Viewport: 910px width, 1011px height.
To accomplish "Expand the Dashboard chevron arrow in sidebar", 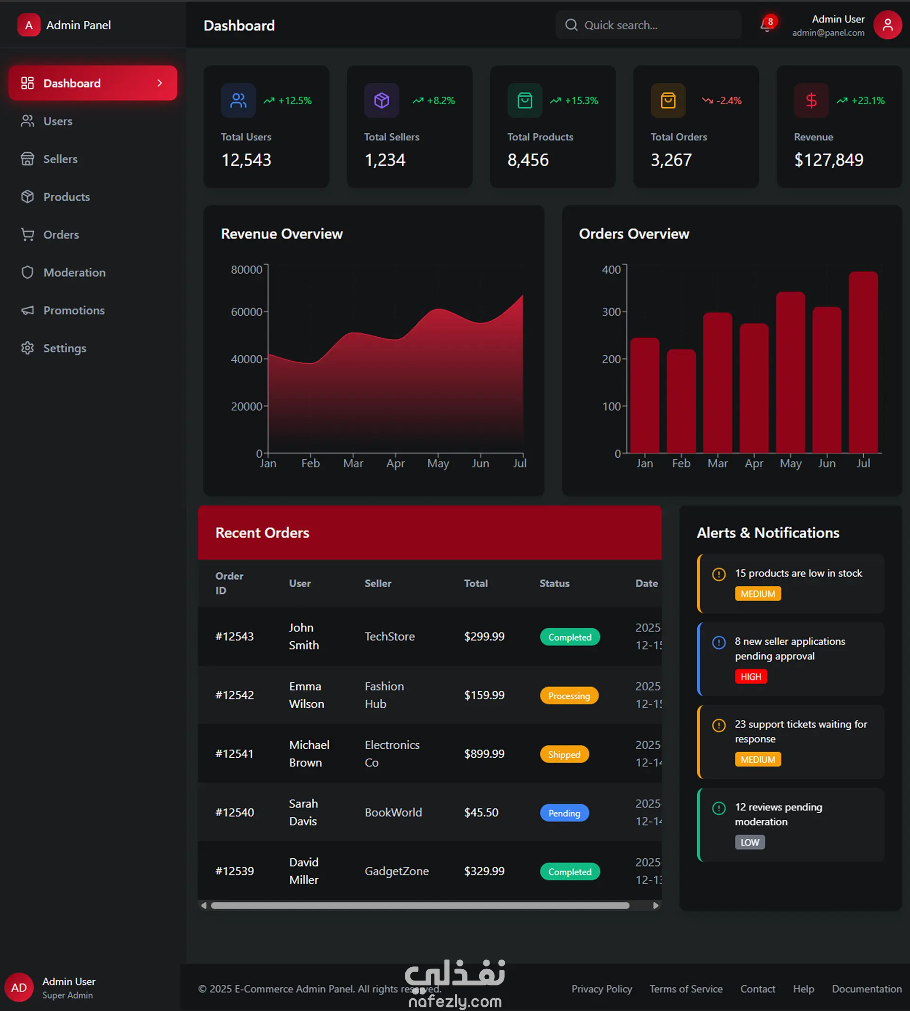I will [160, 83].
